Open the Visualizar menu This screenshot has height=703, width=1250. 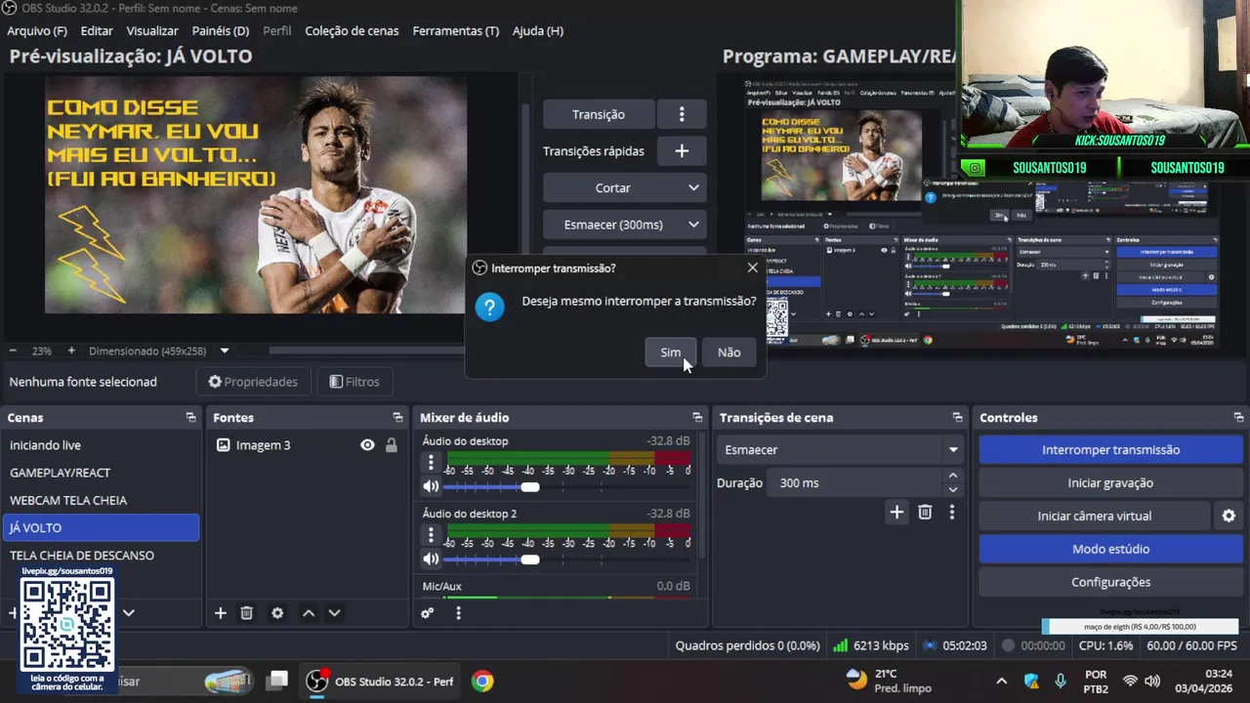click(x=152, y=30)
